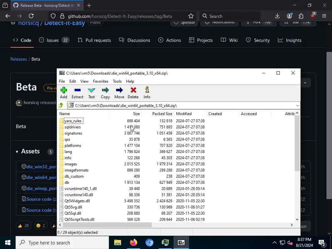Sort by the Name column header
Viewport: 332px width, 249px height.
click(x=84, y=114)
